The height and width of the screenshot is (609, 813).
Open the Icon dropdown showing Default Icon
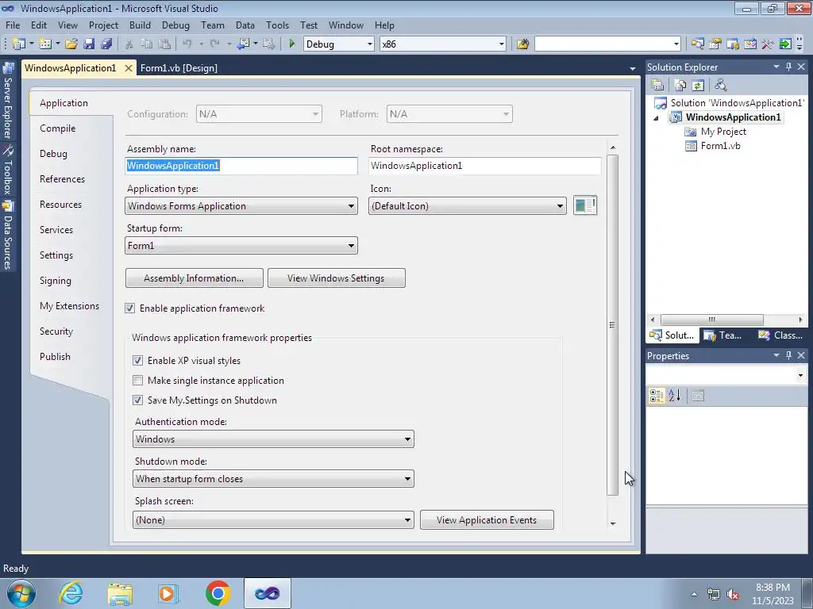tap(467, 205)
